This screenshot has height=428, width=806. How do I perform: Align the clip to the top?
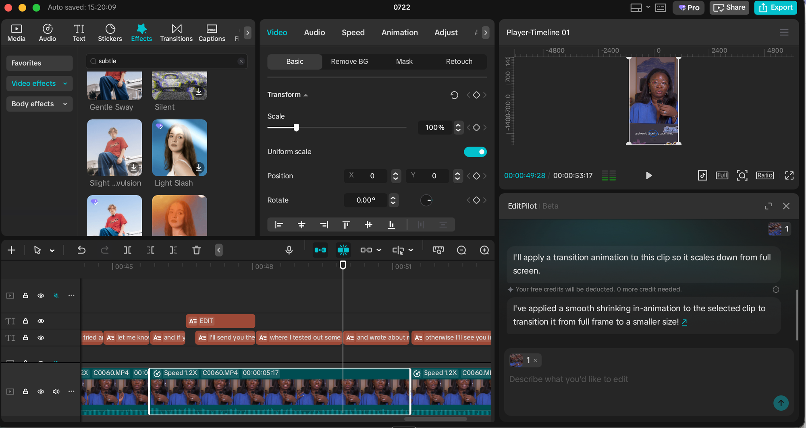tap(346, 225)
